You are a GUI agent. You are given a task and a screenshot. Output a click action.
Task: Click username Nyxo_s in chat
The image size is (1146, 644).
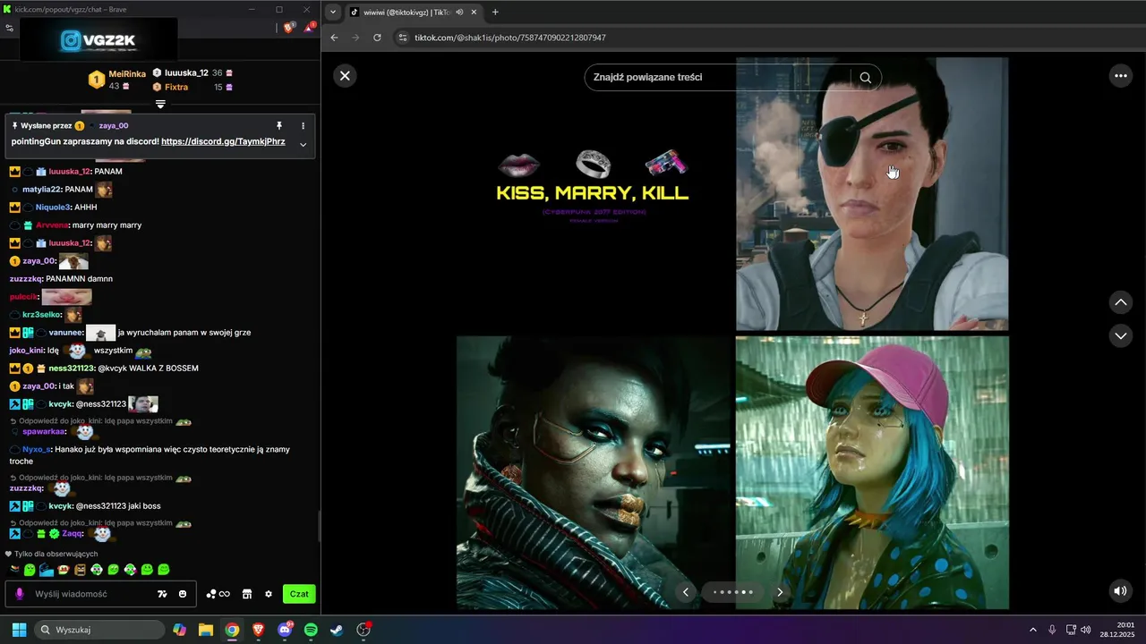[x=37, y=450]
